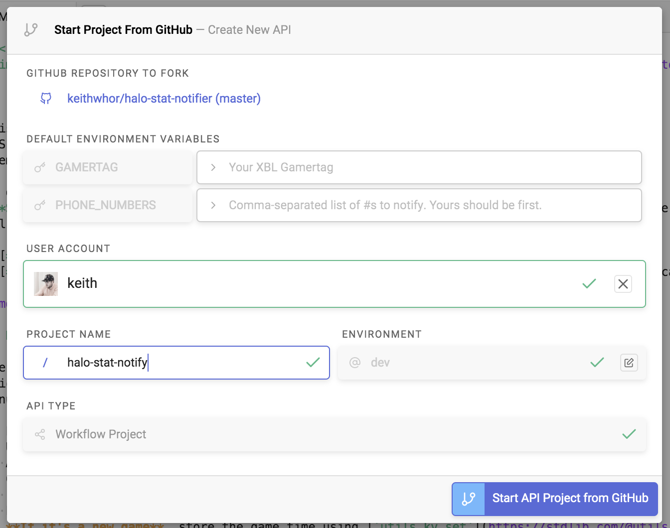Click chevron in phone numbers value field
Image resolution: width=670 pixels, height=528 pixels.
coord(213,205)
